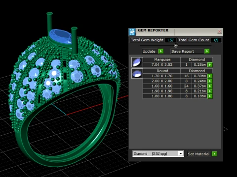Click the collapse handle below Total Gem Weight
The width and height of the screenshot is (237, 177).
click(x=176, y=46)
